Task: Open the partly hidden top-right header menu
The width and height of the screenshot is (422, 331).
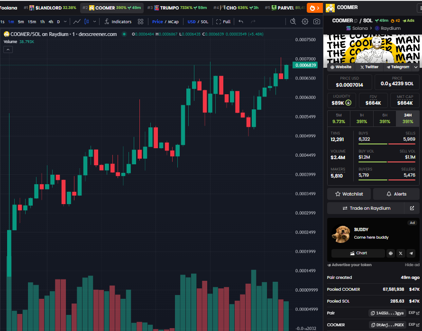Action: pos(420,8)
